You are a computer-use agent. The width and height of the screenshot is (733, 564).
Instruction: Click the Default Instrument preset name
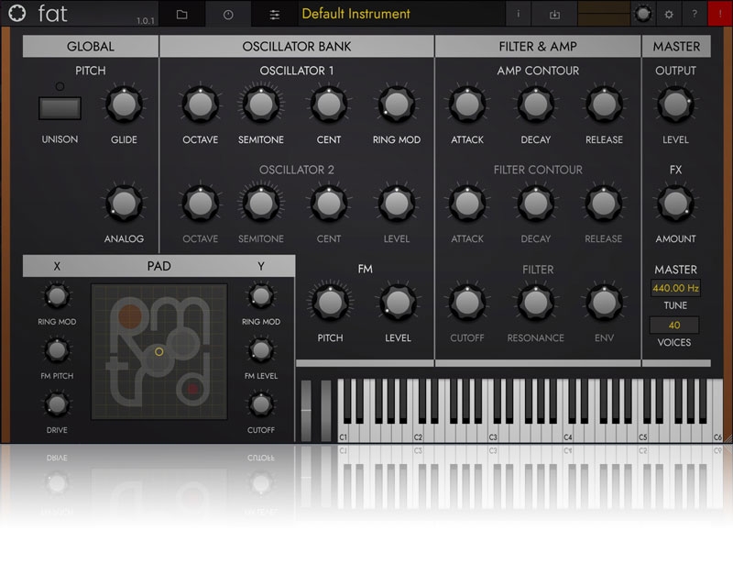point(356,14)
